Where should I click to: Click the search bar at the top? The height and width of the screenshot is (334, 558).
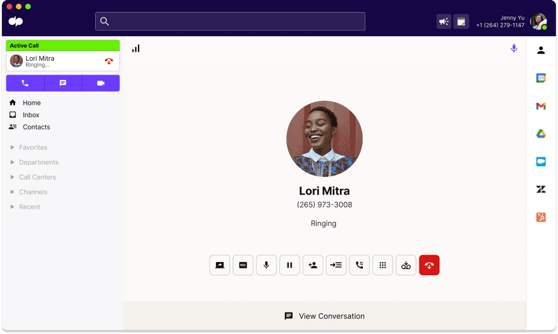click(x=230, y=22)
